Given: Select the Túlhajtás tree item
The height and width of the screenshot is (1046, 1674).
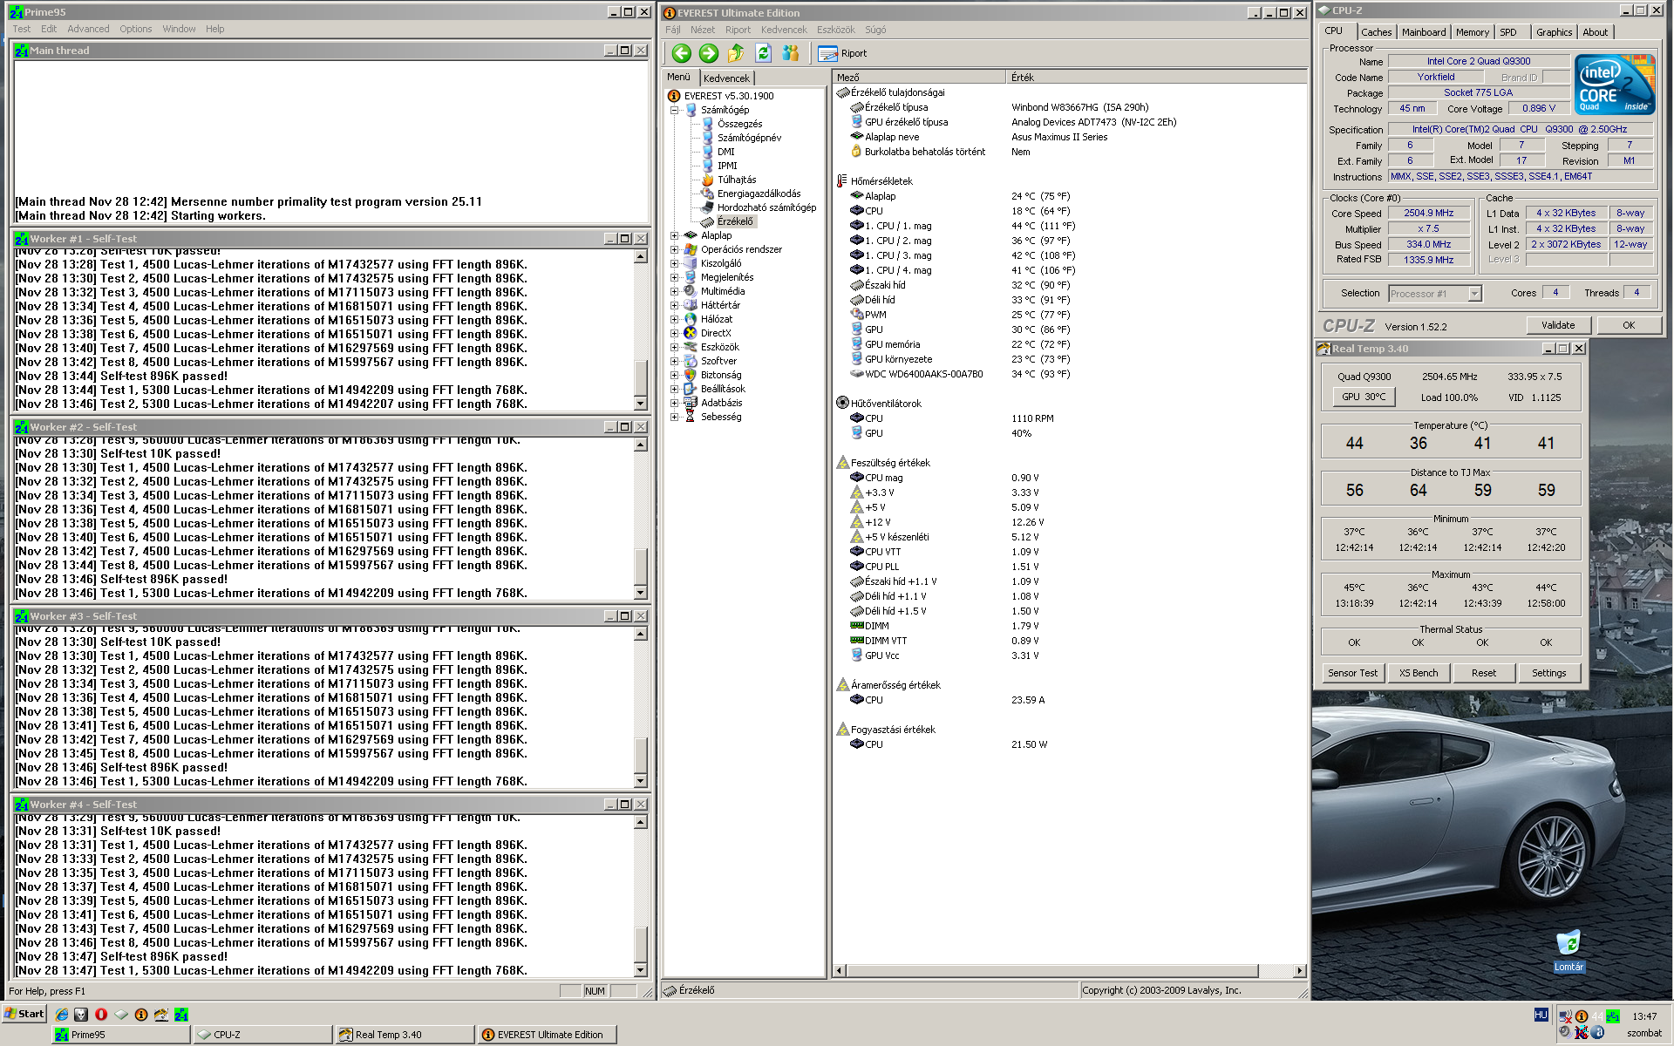Looking at the screenshot, I should point(736,180).
